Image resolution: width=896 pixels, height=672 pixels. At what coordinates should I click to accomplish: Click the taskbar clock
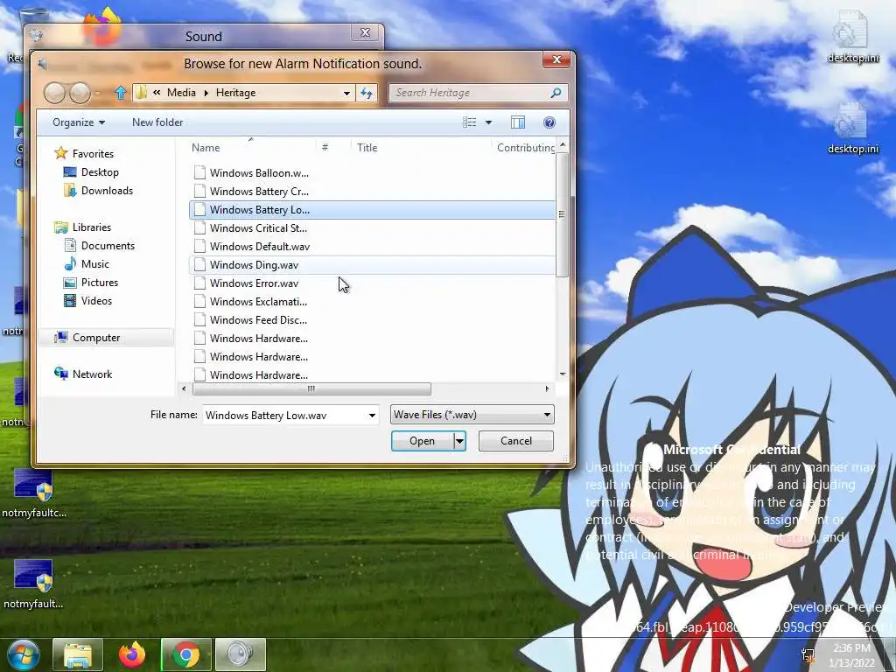[851, 655]
